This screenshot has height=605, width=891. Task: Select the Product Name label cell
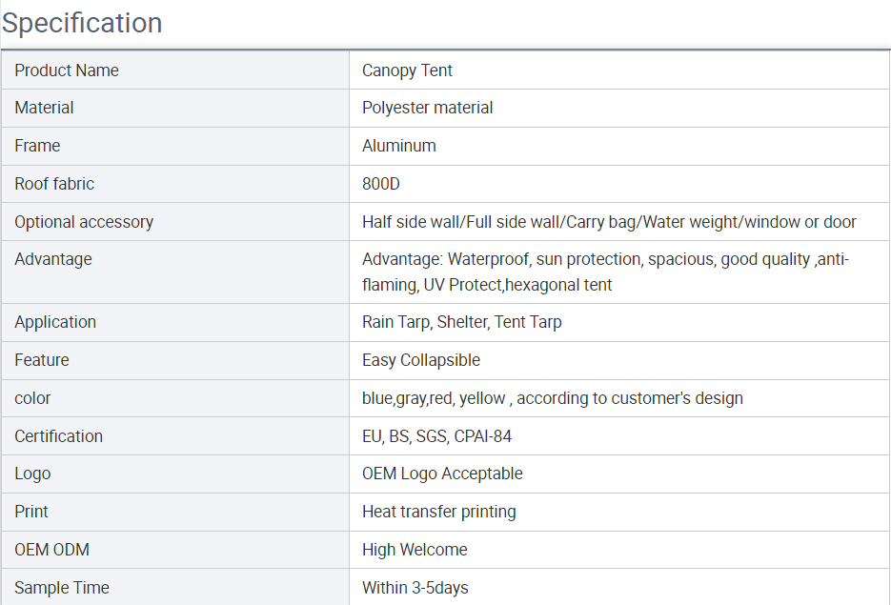point(67,71)
